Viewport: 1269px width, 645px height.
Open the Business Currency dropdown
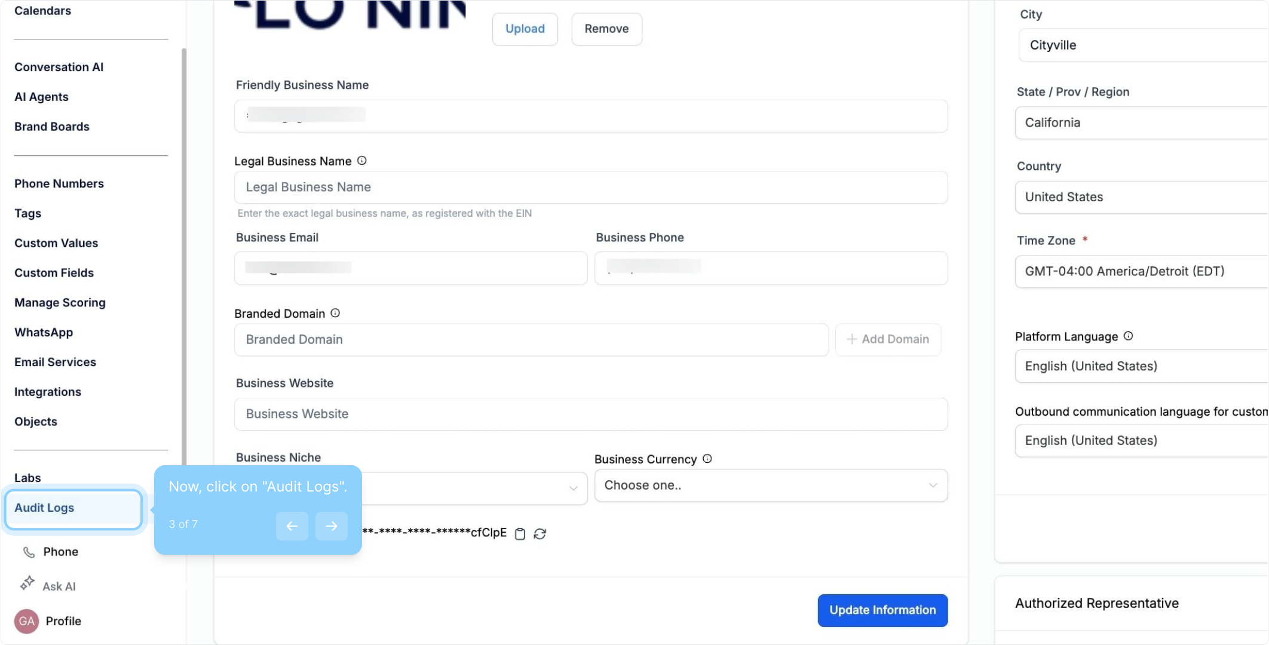[771, 486]
